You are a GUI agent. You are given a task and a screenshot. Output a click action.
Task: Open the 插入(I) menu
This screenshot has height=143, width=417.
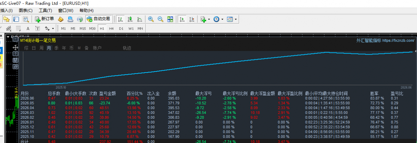(x=6, y=11)
